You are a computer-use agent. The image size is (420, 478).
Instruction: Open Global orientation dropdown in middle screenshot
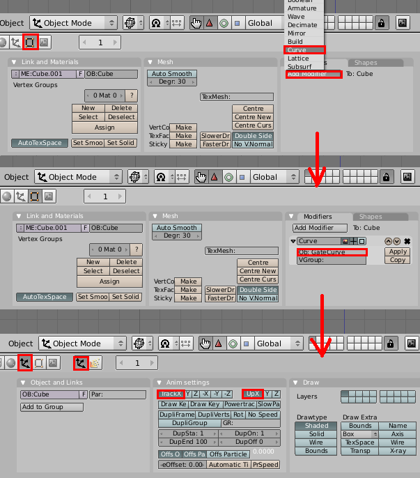pos(274,177)
